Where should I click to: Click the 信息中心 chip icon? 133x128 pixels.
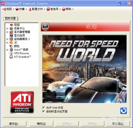pyautogui.click(x=11, y=28)
